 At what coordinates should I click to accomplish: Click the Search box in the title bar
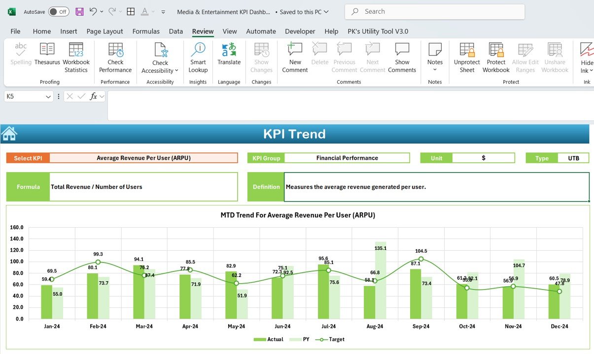click(435, 11)
